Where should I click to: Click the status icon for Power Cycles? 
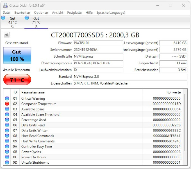(x=7, y=152)
